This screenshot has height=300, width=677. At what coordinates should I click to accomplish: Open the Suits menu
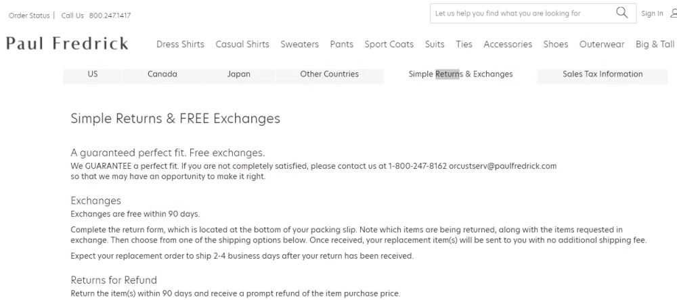[435, 45]
